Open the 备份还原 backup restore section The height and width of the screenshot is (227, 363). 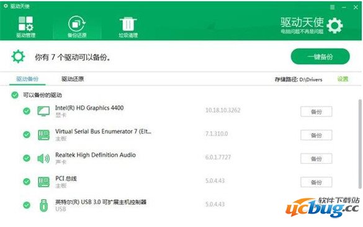(77, 27)
